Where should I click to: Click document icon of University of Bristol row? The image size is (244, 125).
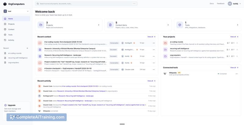click(x=40, y=50)
